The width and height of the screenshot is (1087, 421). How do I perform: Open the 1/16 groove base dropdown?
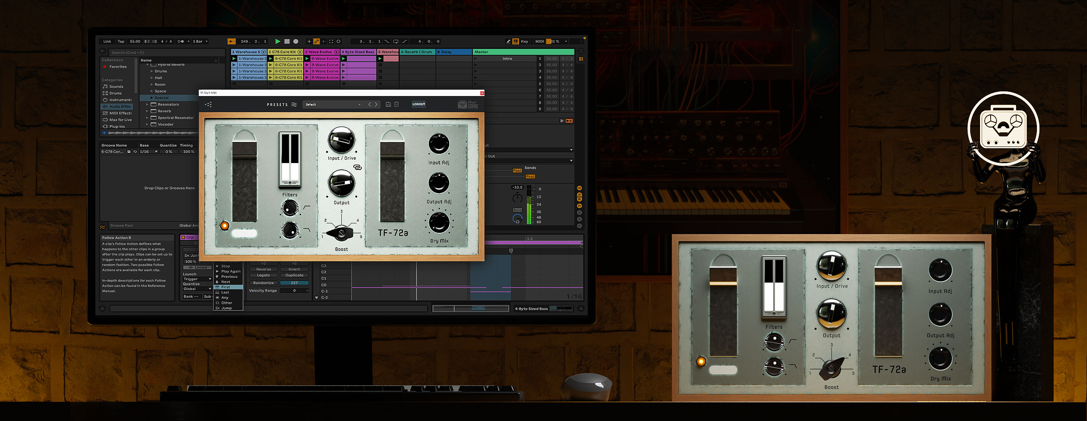pos(149,152)
